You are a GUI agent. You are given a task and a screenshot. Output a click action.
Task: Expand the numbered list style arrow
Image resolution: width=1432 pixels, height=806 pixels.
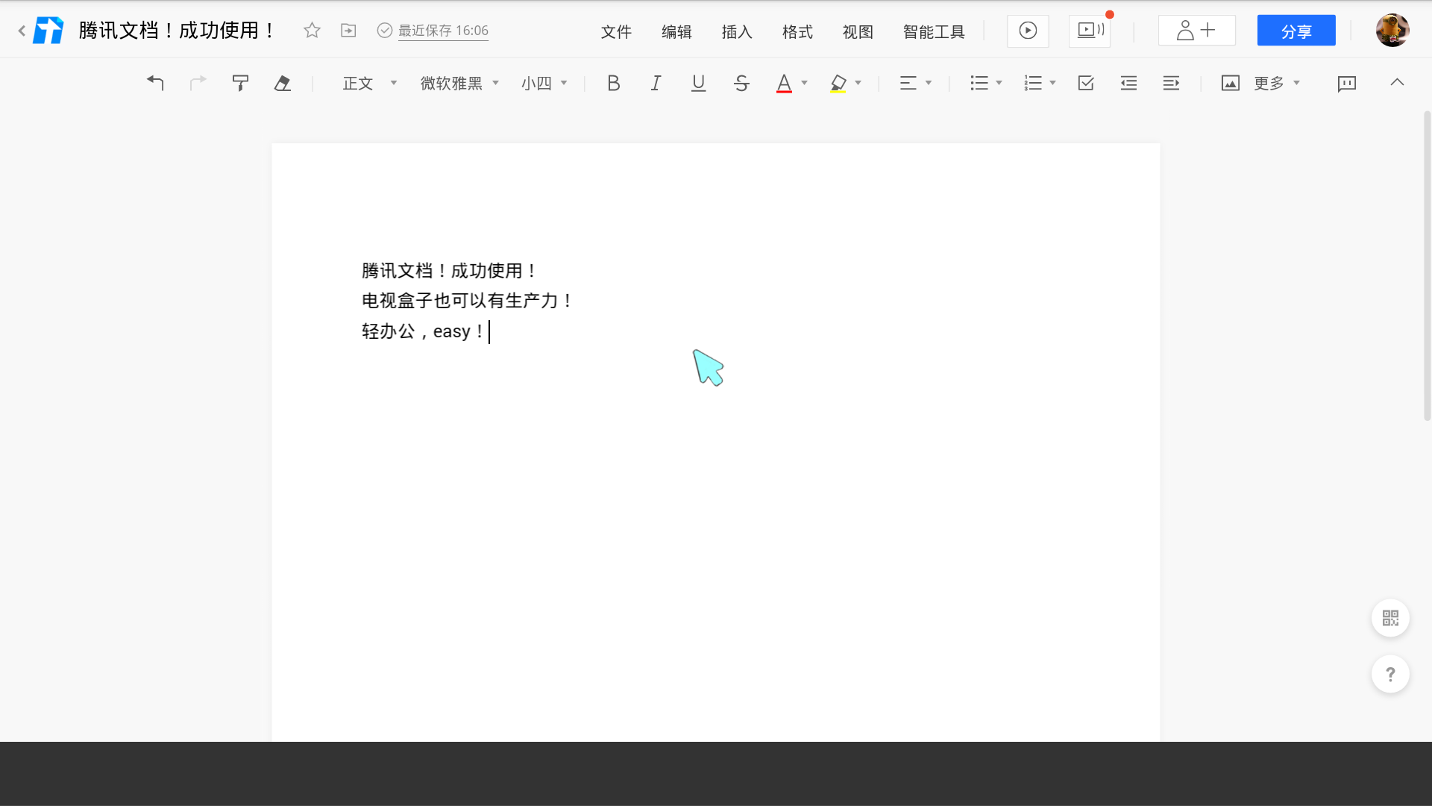coord(1053,83)
